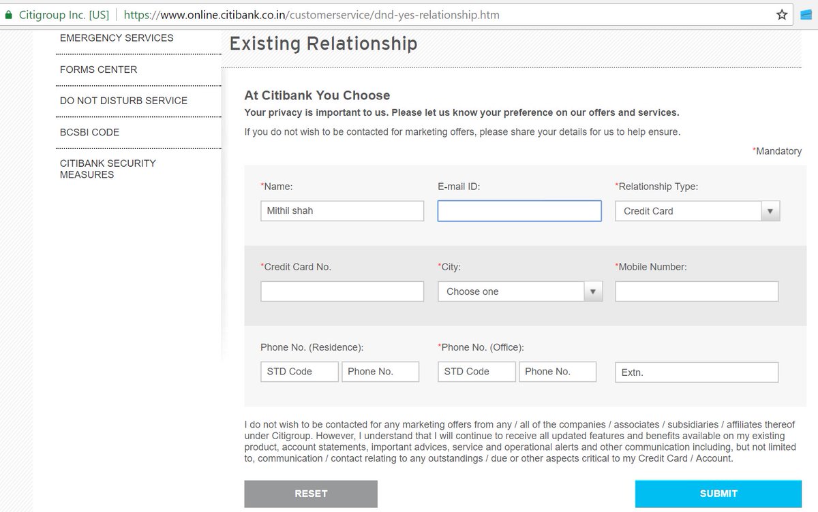818x512 pixels.
Task: Click the Name field containing Mithil shah
Action: (x=342, y=211)
